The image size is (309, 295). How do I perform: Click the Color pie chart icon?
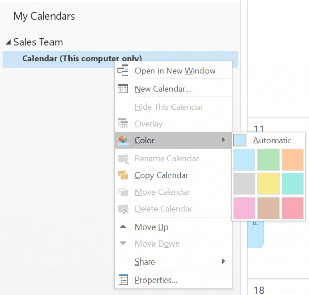[123, 140]
